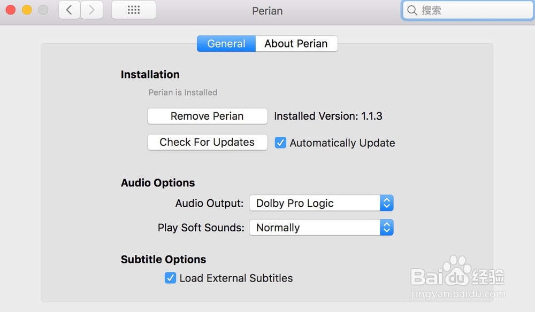Go forward with the right chevron button
Screen dimensions: 535x312
click(91, 10)
